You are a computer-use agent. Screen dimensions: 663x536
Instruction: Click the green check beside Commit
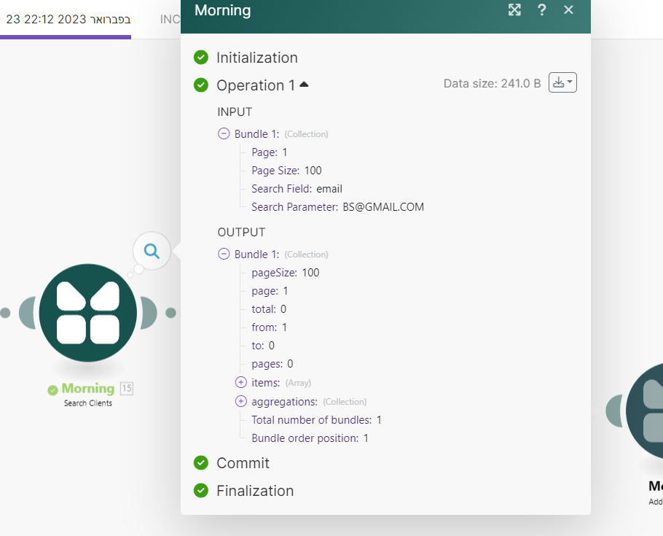coord(201,463)
